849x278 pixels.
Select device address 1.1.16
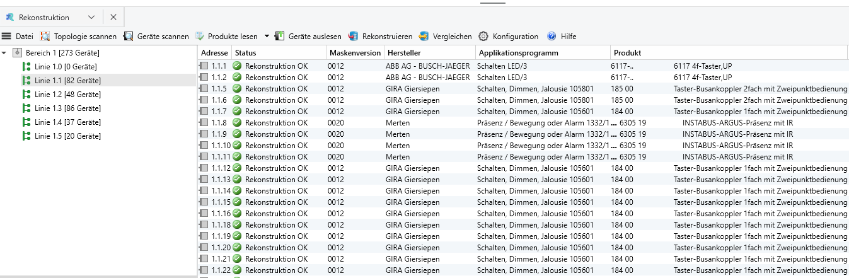[x=221, y=213]
